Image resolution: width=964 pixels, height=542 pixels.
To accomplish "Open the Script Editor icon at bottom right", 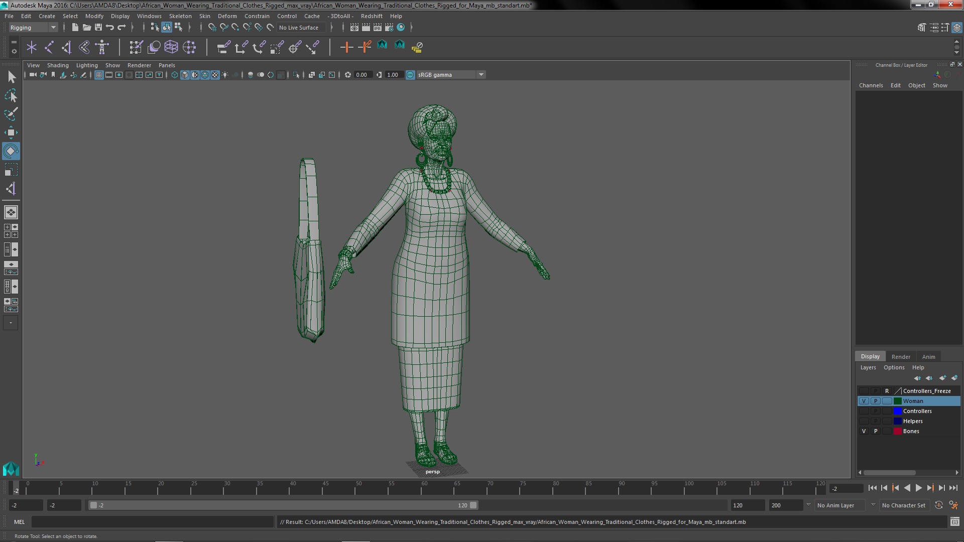I will click(x=954, y=522).
